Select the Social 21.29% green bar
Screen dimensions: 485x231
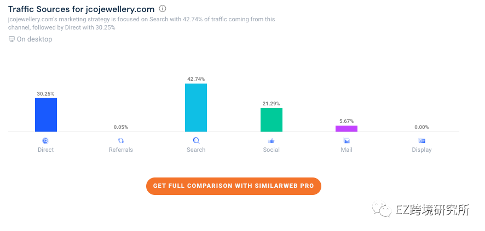(x=272, y=120)
